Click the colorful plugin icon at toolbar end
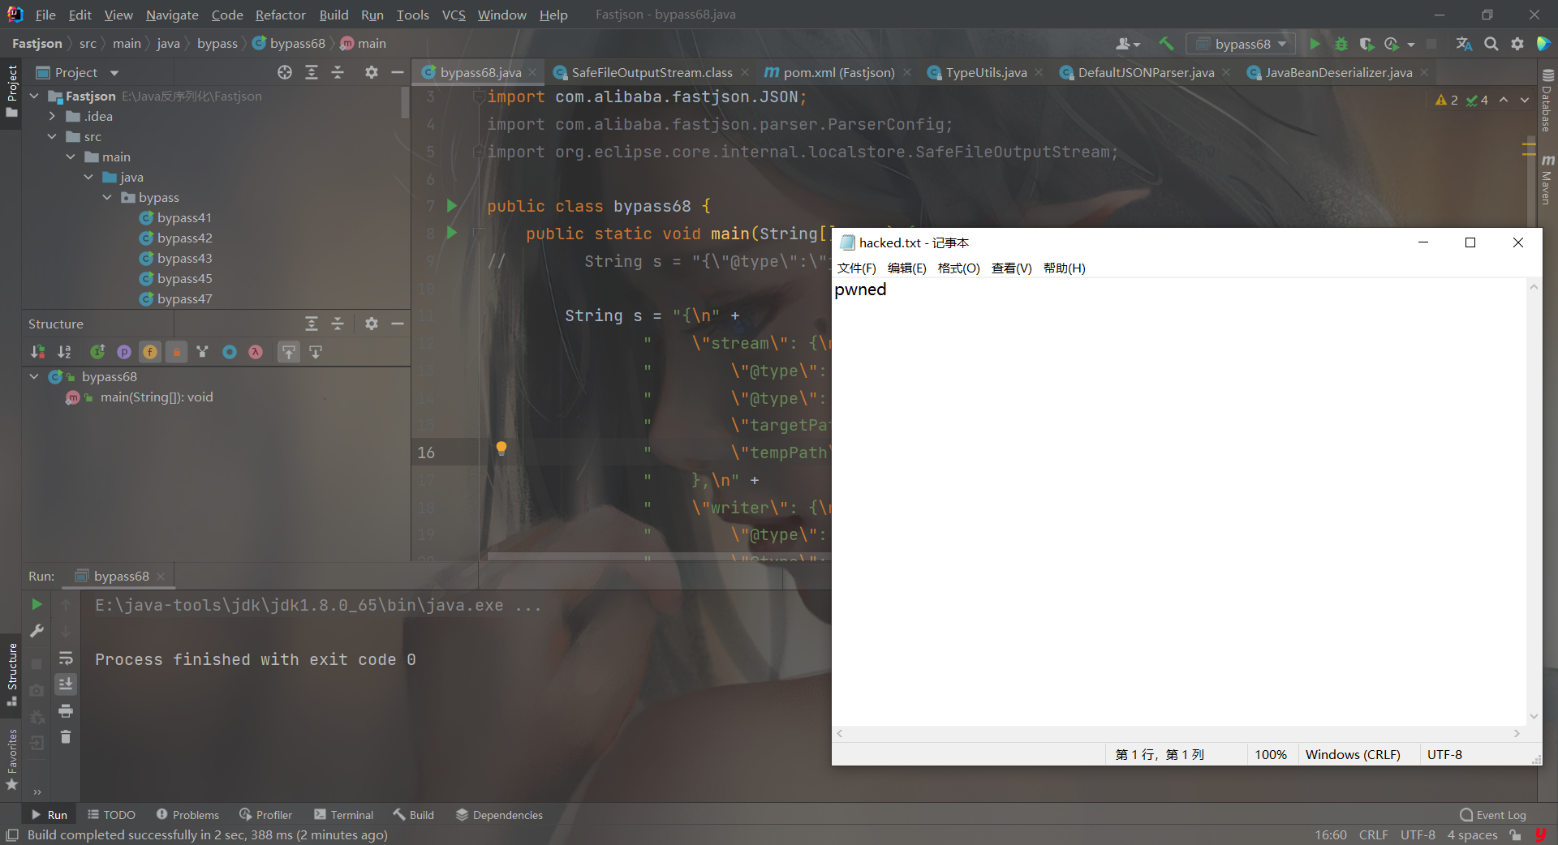Image resolution: width=1558 pixels, height=845 pixels. pos(1543,44)
